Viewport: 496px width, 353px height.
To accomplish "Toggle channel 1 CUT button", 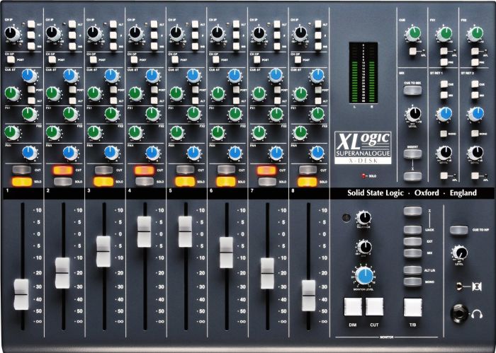I will tap(22, 170).
